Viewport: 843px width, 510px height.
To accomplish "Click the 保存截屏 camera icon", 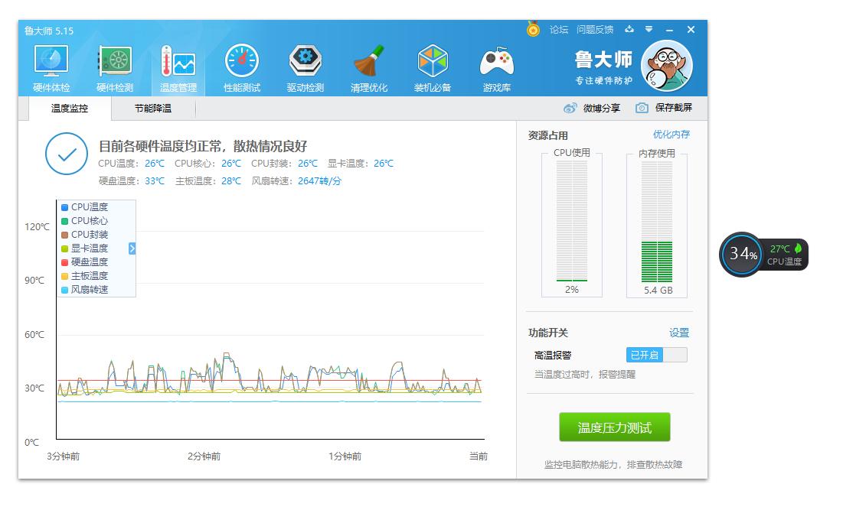I will pyautogui.click(x=642, y=109).
